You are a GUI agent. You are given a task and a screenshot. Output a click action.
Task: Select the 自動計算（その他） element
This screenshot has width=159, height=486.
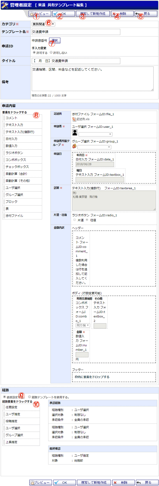(x=22, y=181)
